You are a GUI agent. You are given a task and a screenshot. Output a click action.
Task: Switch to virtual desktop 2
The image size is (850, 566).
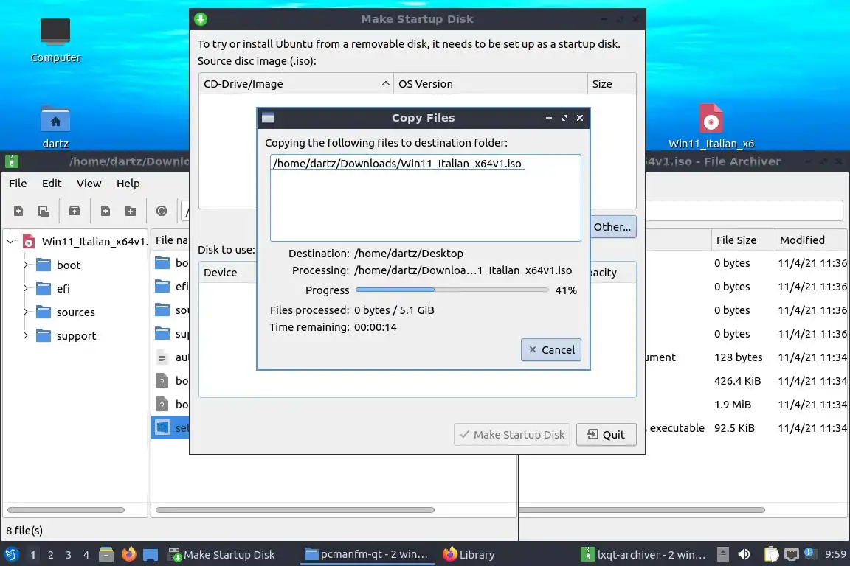(x=50, y=555)
